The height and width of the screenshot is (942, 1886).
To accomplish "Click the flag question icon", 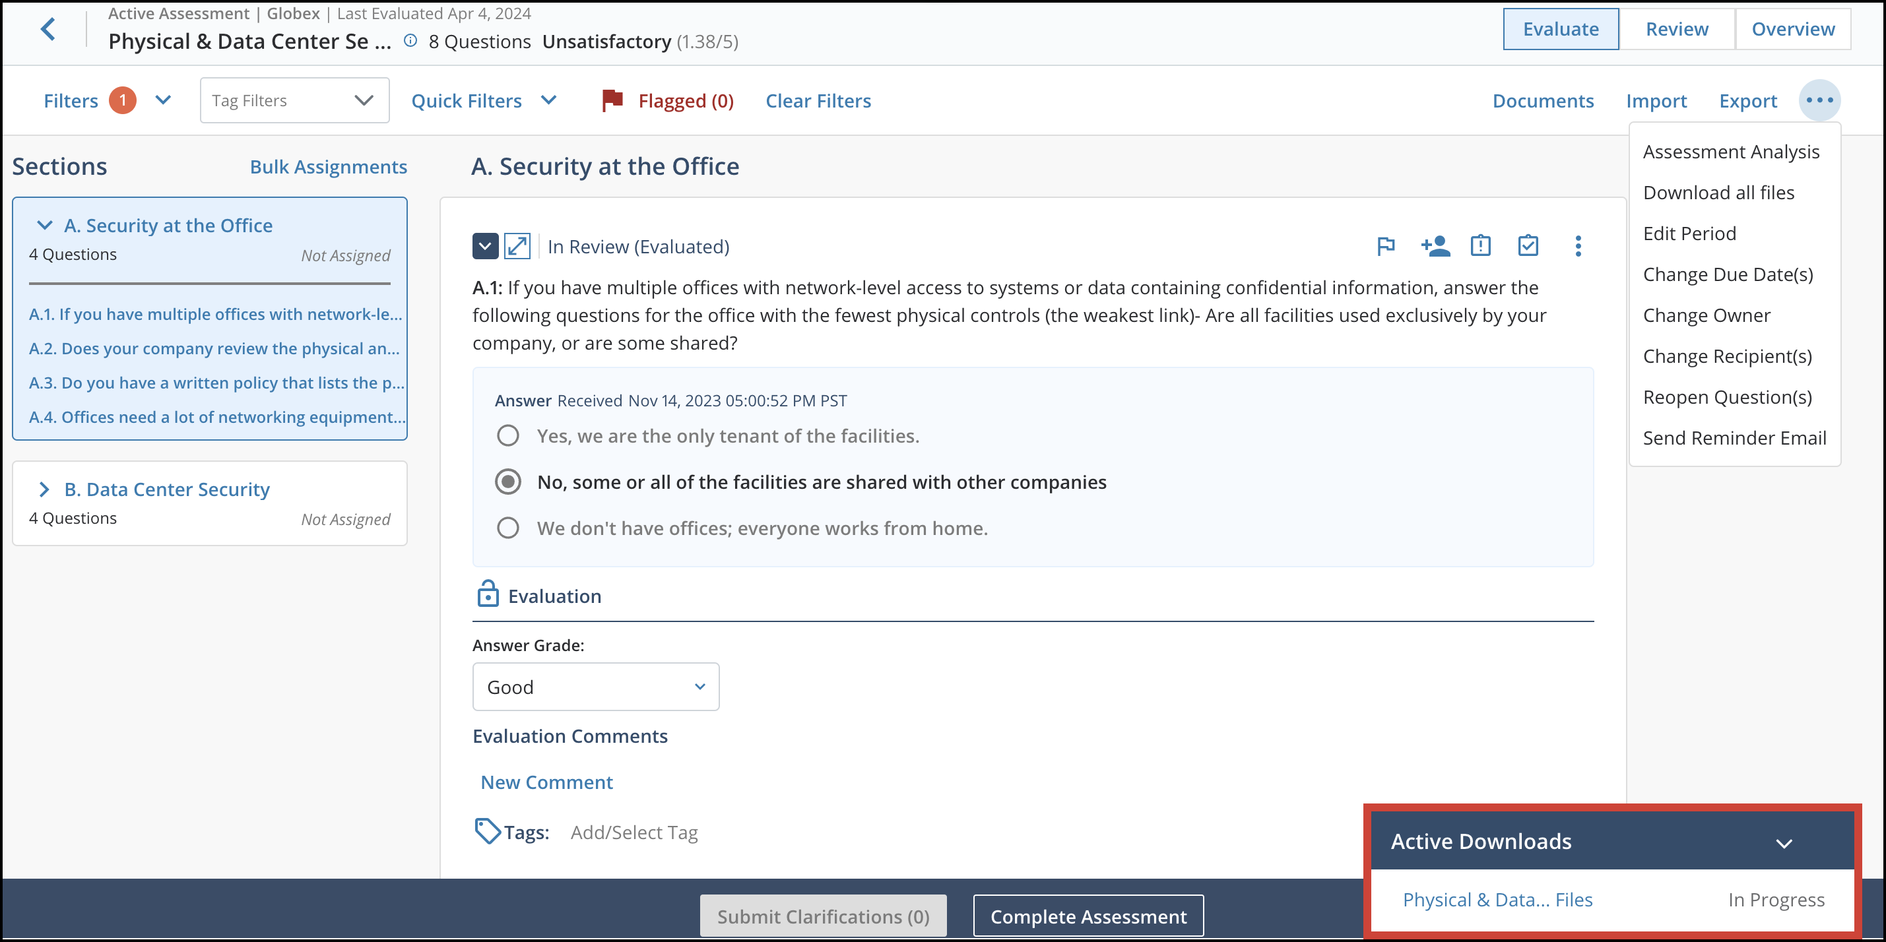I will click(1385, 246).
